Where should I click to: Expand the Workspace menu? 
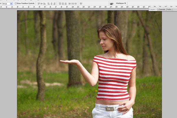tap(121, 3)
